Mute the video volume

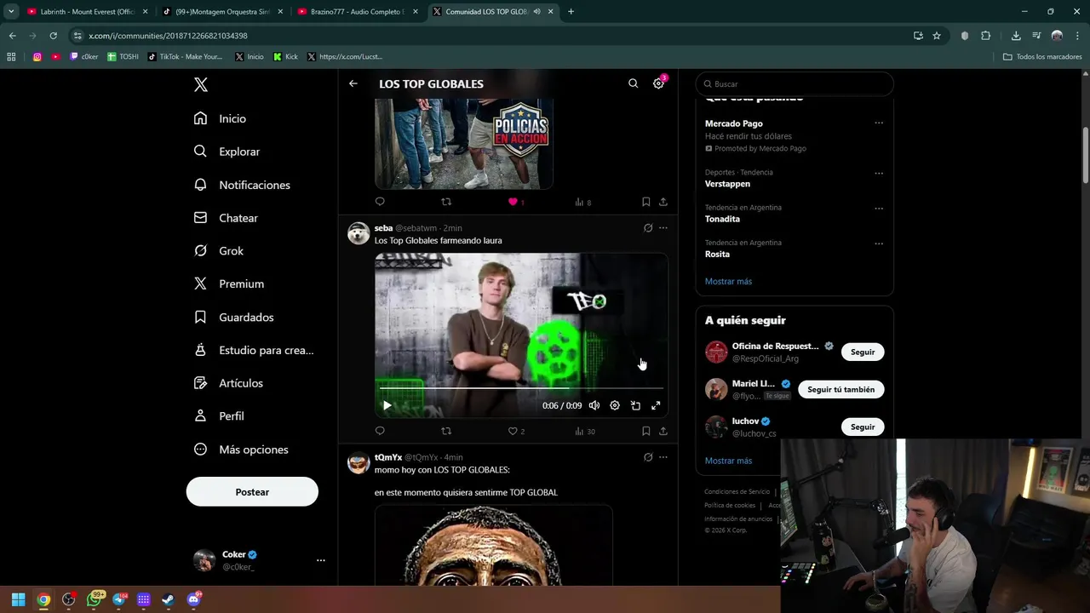594,405
